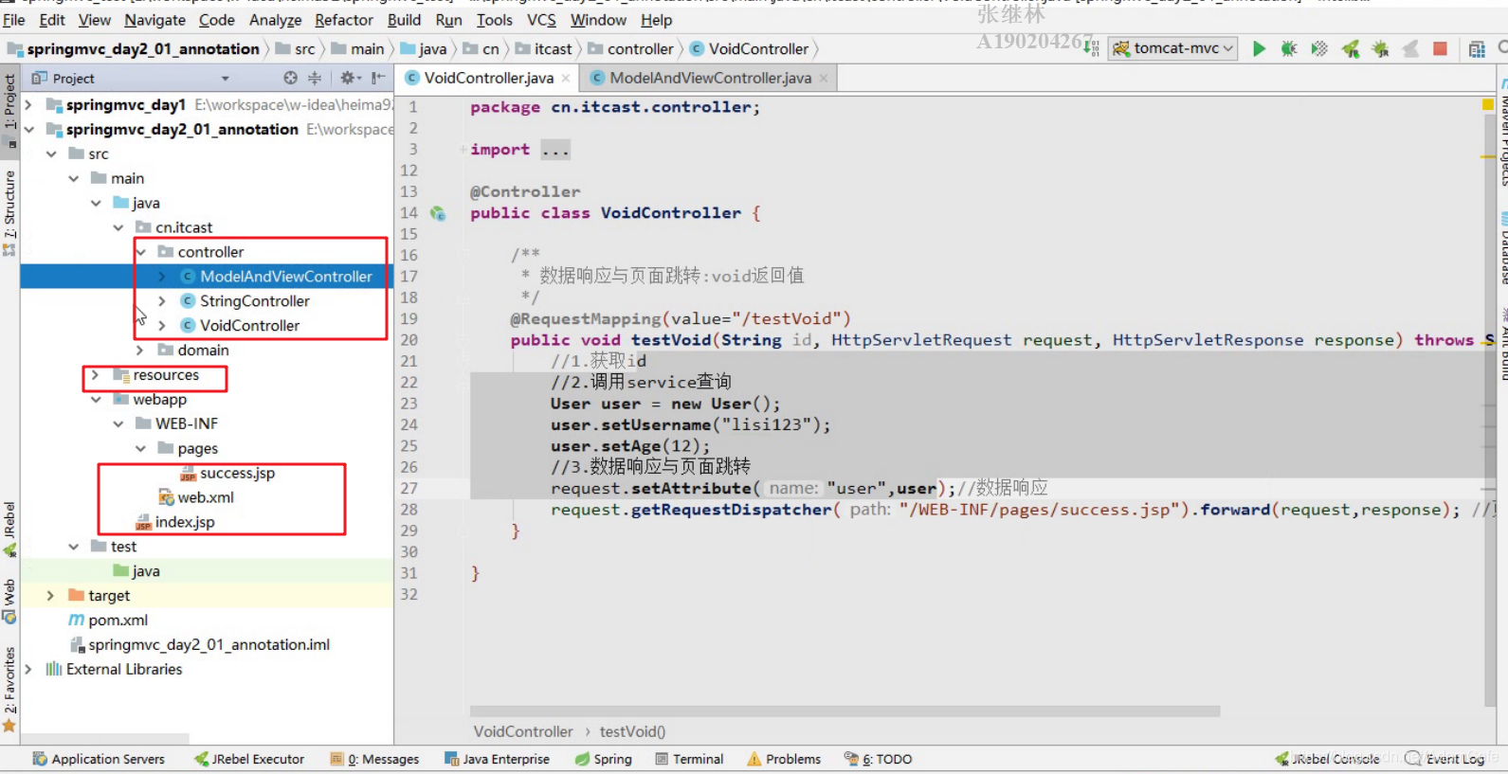Collapse all in Project panel
Image resolution: width=1508 pixels, height=774 pixels.
click(x=315, y=78)
